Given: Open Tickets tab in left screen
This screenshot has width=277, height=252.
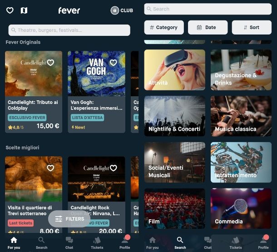Looking at the screenshot, I should click(x=97, y=243).
